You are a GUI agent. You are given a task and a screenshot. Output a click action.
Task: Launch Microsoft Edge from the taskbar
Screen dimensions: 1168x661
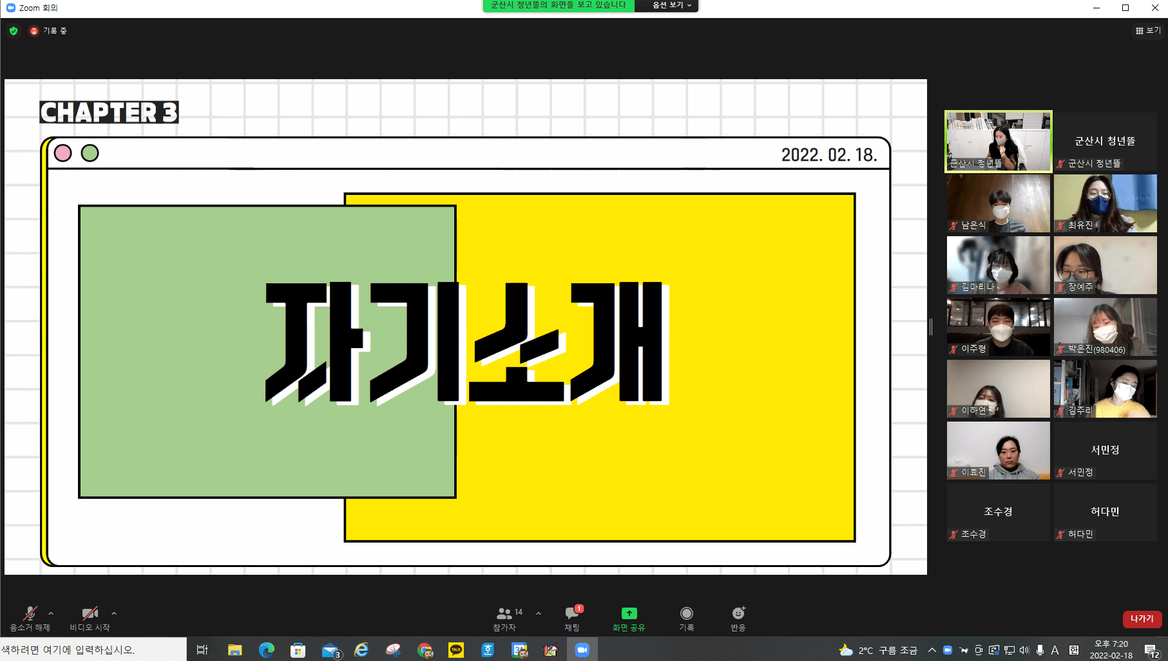[266, 650]
